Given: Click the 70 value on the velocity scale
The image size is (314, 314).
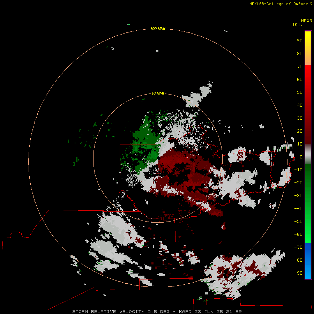Looking at the screenshot, I should (x=300, y=67).
